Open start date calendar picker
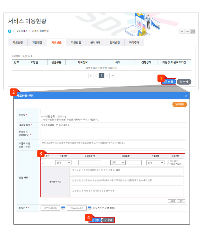Screen dimensions: 202x225 click(x=63, y=208)
